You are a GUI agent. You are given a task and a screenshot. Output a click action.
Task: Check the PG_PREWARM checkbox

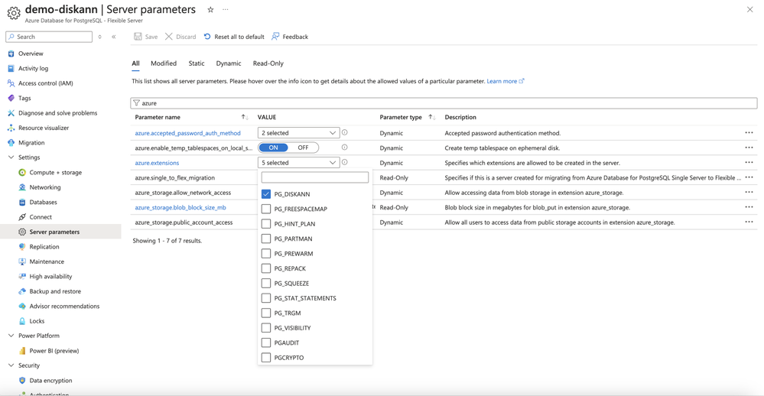266,254
